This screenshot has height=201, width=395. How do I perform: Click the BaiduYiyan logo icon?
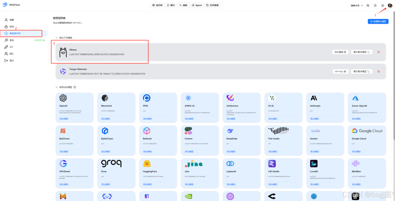pyautogui.click(x=105, y=131)
